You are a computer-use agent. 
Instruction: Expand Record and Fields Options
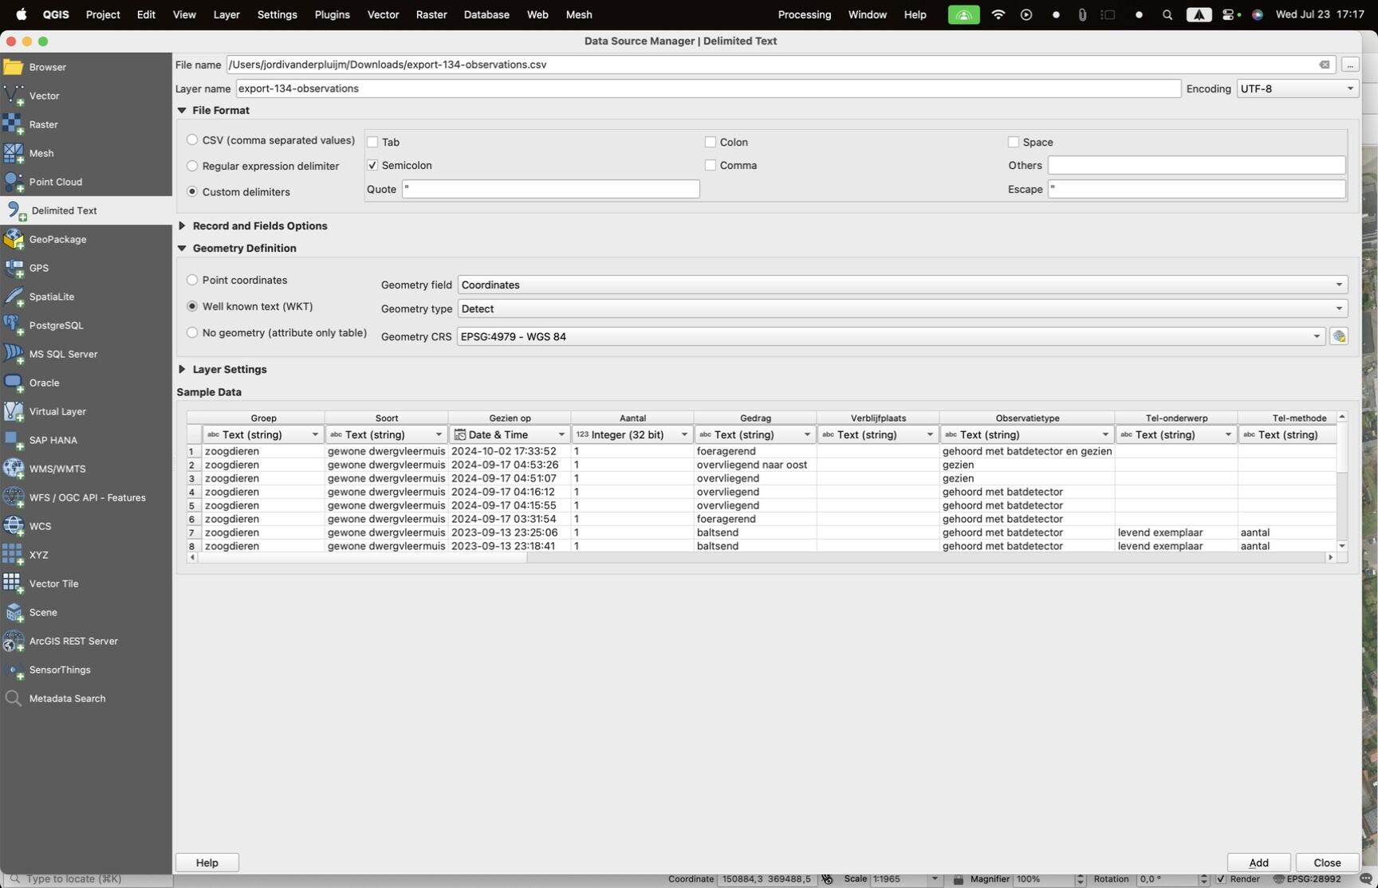[x=182, y=226]
